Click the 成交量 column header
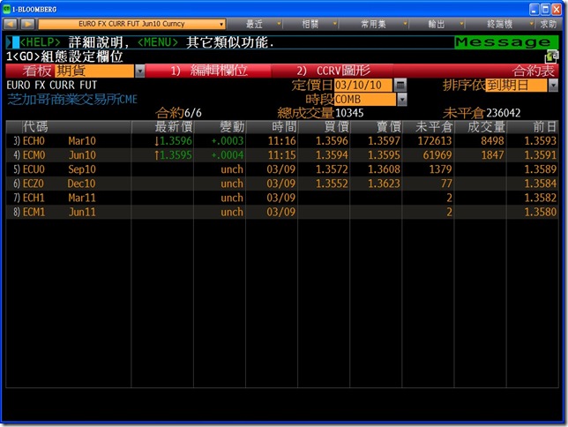This screenshot has width=568, height=427. pos(486,127)
